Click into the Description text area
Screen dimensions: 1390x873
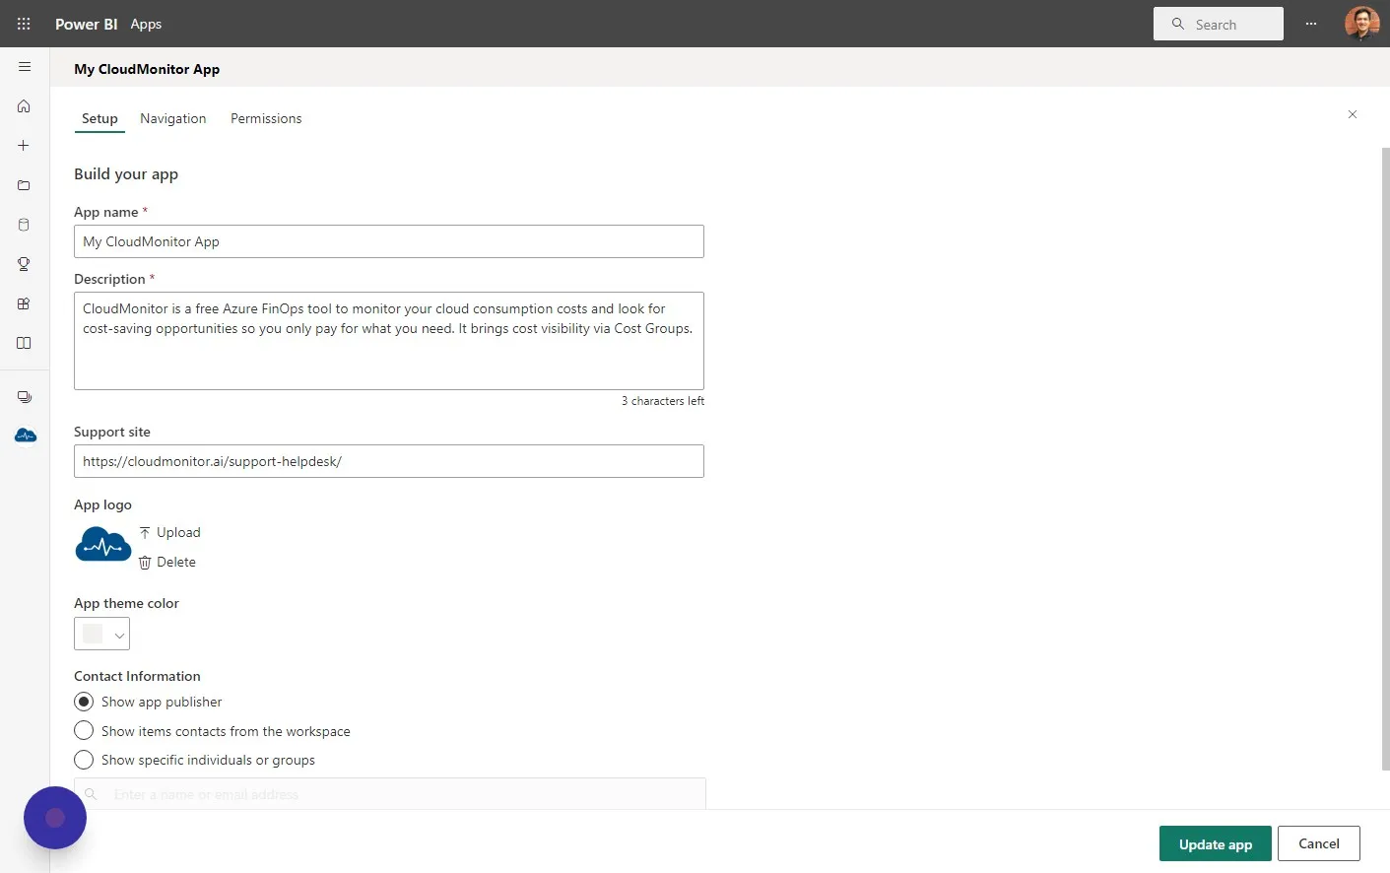tap(389, 341)
